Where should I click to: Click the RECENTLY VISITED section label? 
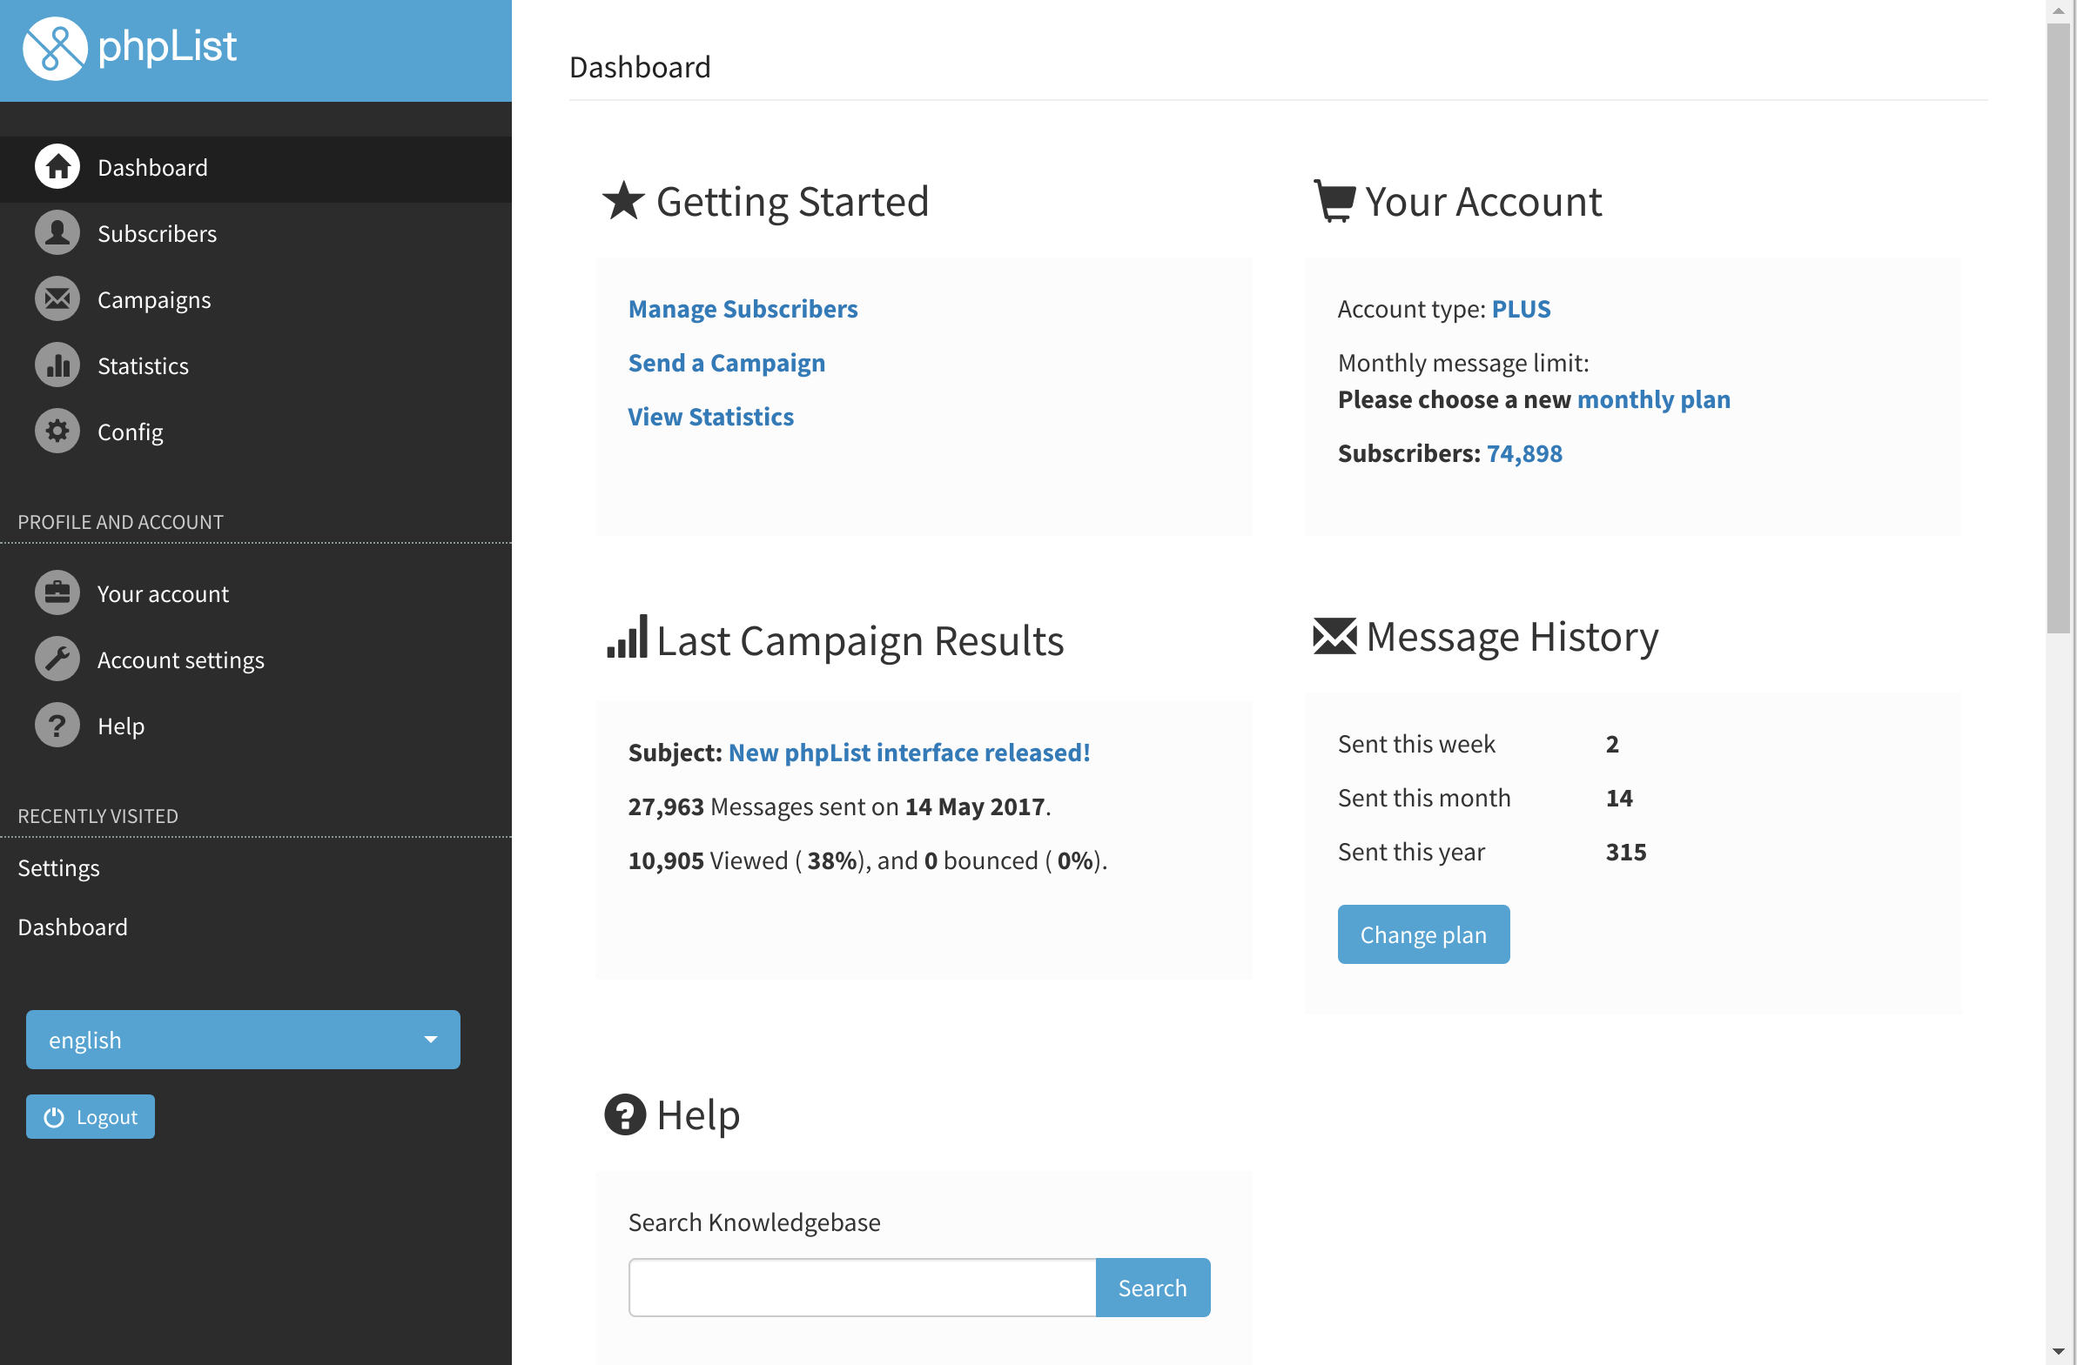(x=97, y=815)
